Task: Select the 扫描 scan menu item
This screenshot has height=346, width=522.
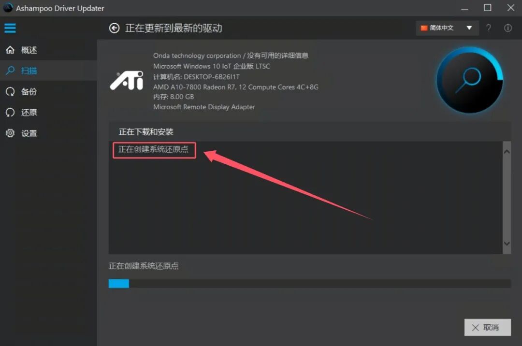Action: [x=48, y=71]
